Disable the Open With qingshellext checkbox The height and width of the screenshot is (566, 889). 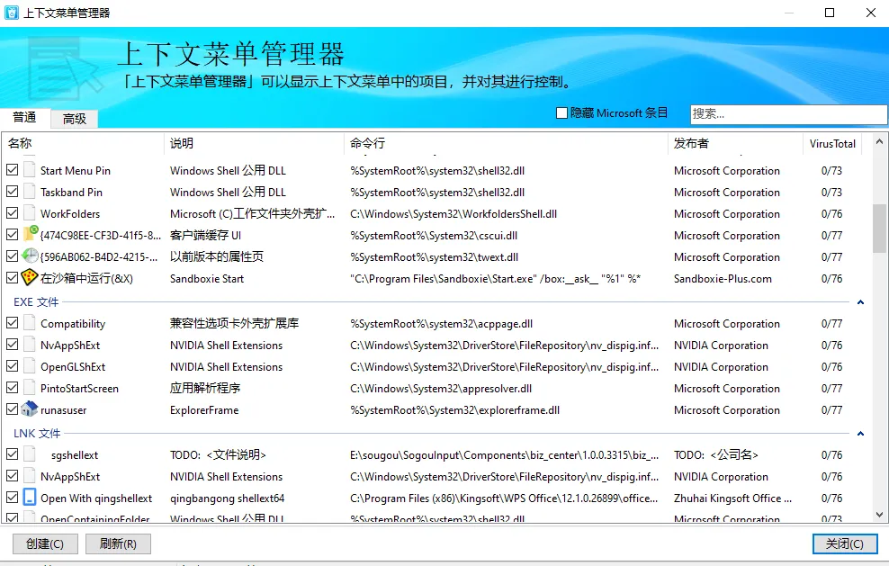click(x=12, y=498)
